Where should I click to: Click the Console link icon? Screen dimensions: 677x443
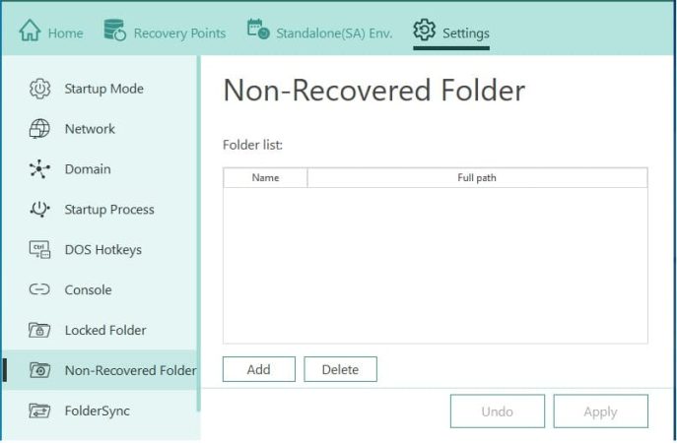39,290
